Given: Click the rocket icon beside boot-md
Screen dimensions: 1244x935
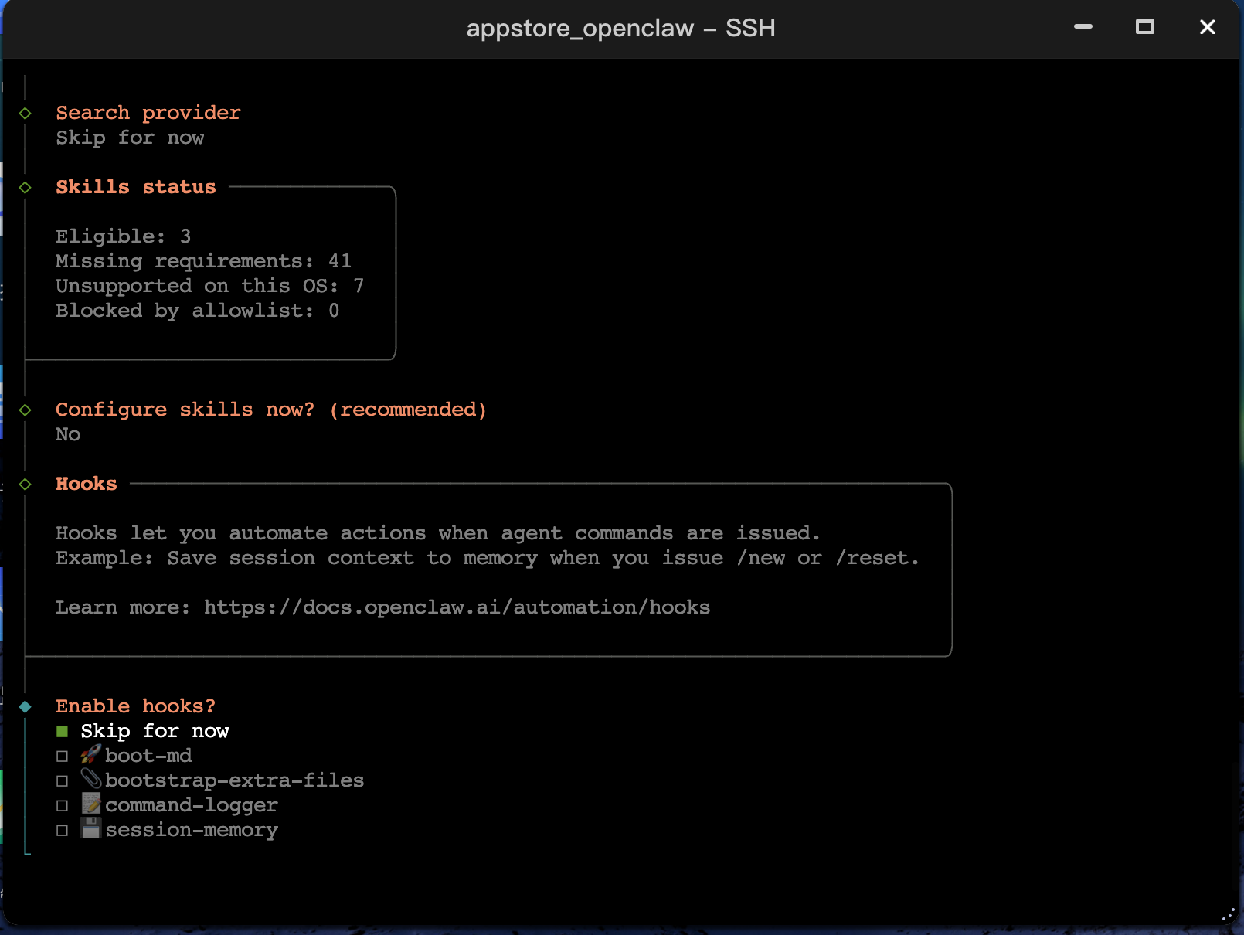Looking at the screenshot, I should pos(91,755).
